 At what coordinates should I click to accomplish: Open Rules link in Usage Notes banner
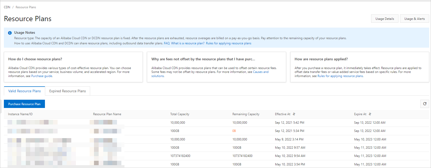click(x=229, y=43)
